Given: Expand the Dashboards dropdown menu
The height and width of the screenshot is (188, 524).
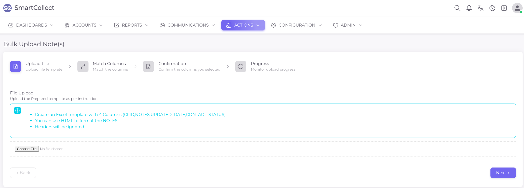Looking at the screenshot, I should pyautogui.click(x=31, y=25).
